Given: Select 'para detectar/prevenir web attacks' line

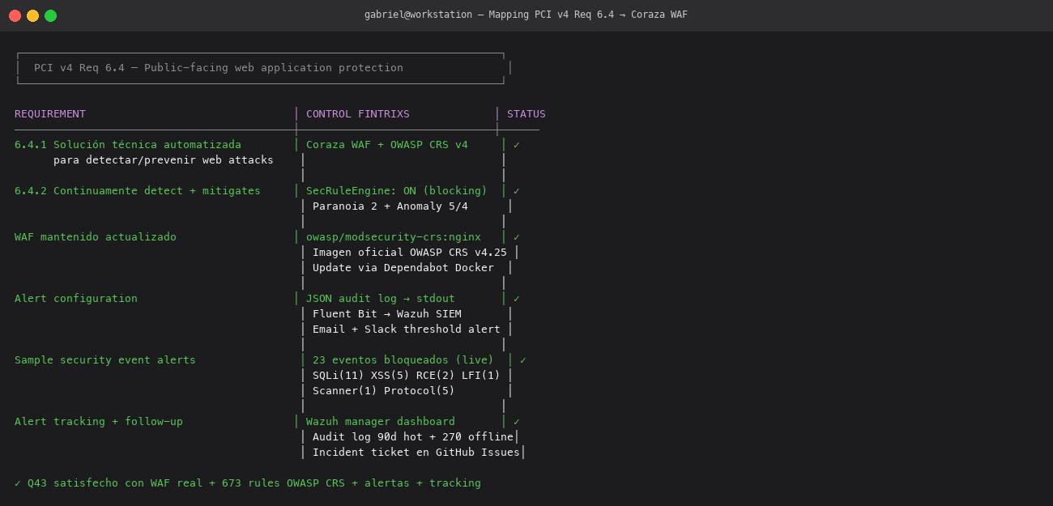Looking at the screenshot, I should tap(164, 160).
